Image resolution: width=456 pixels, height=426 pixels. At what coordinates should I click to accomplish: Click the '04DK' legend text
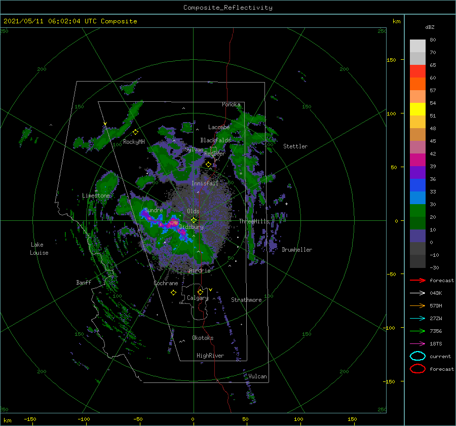(x=436, y=293)
